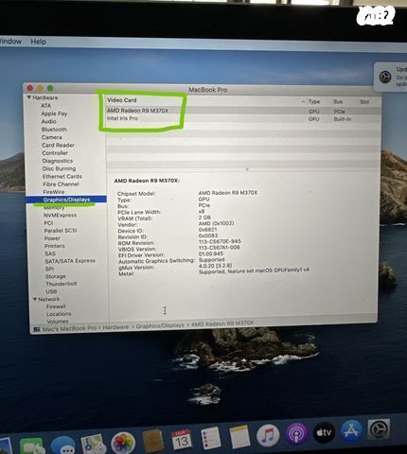Collapse the Hardware section
Screen dimensions: 407x454
[x=29, y=97]
